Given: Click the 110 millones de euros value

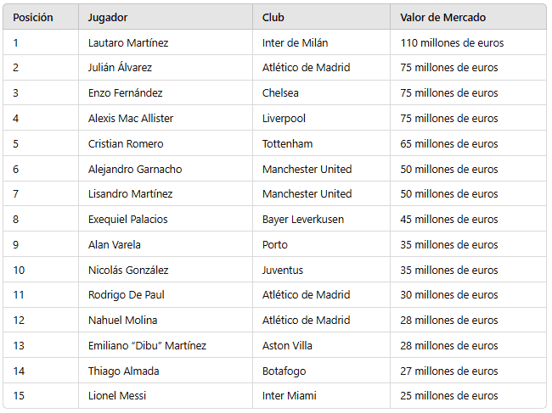Looking at the screenshot, I should pyautogui.click(x=453, y=42).
